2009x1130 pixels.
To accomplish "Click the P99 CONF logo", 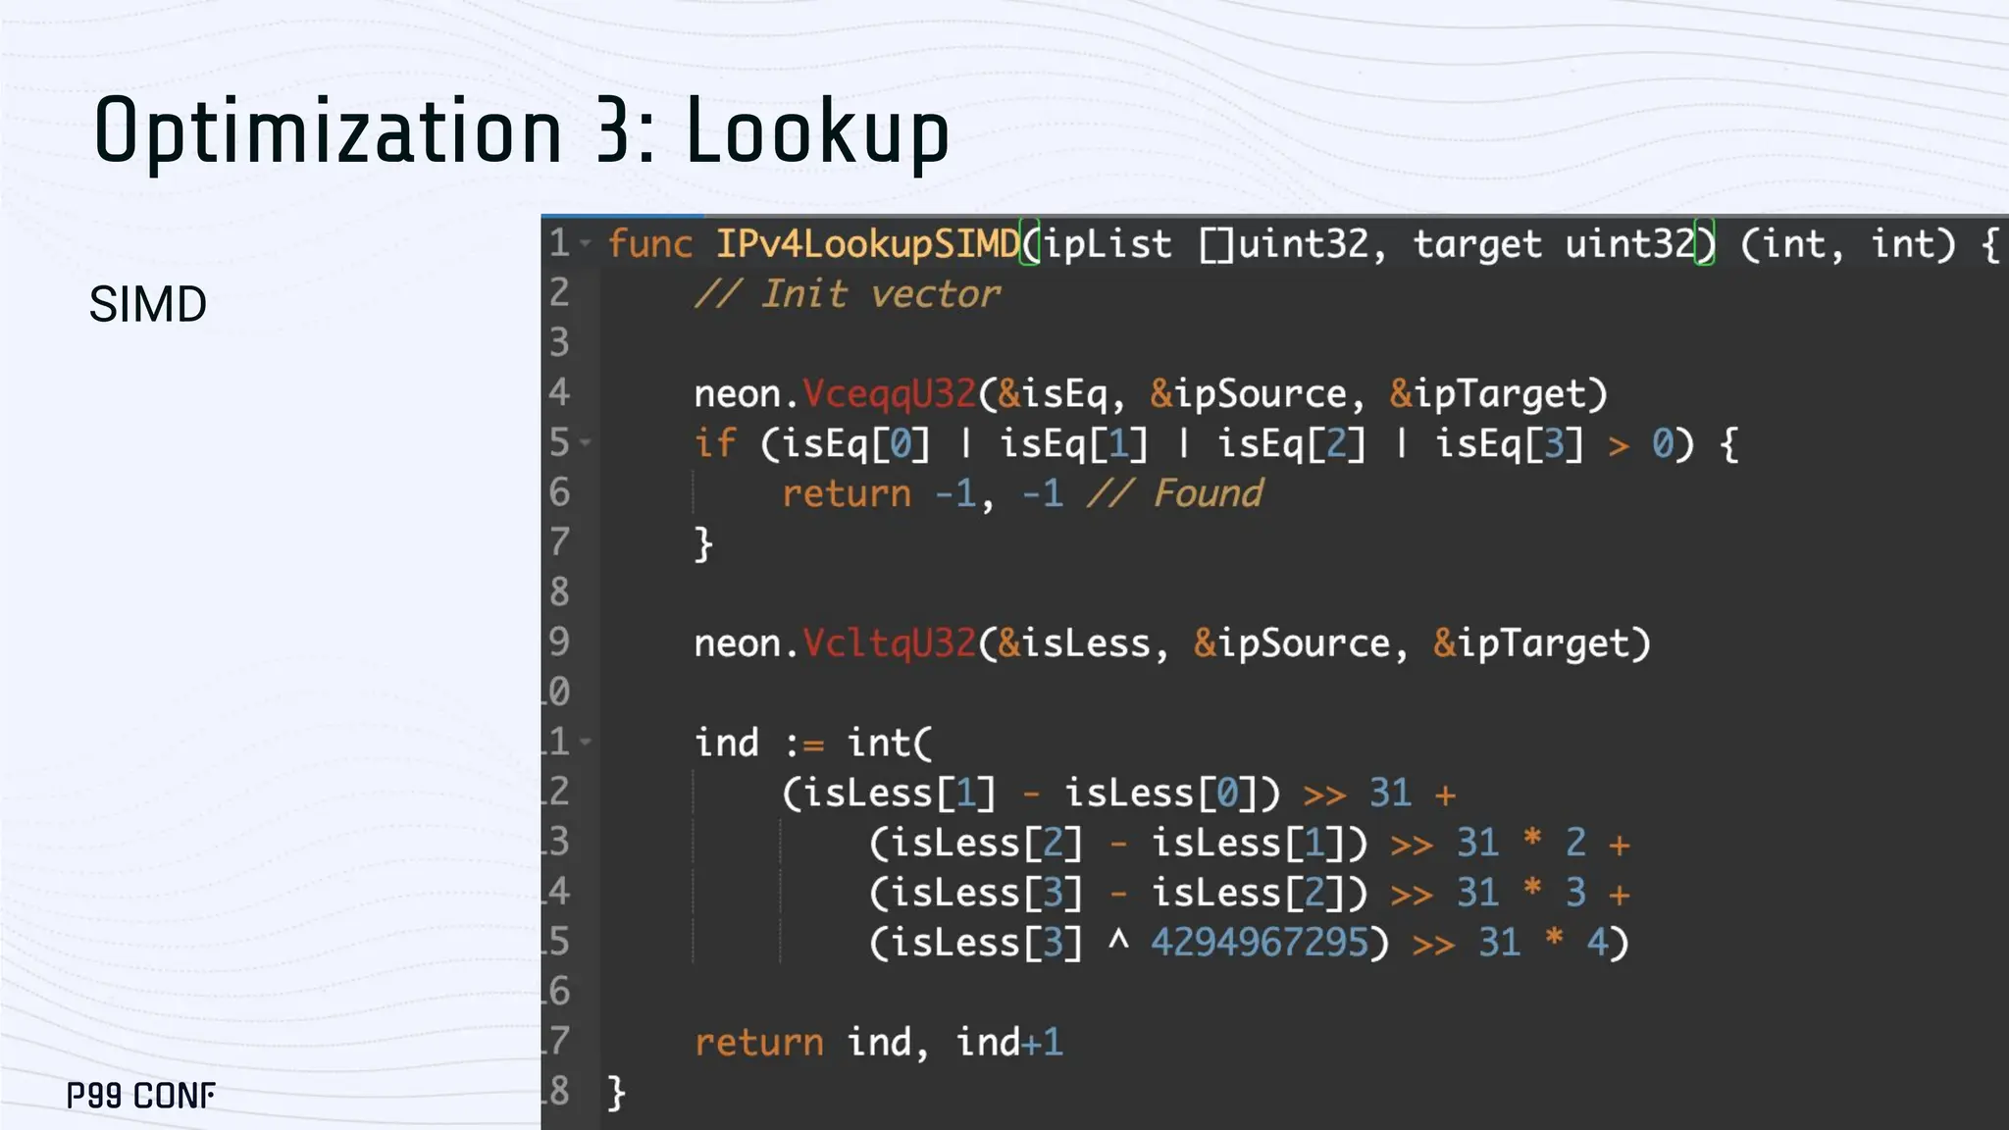I will pos(141,1096).
